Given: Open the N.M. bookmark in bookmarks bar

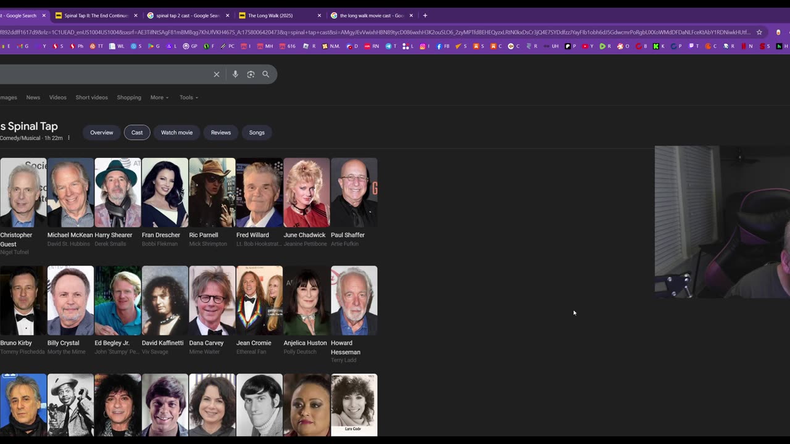Looking at the screenshot, I should (331, 46).
